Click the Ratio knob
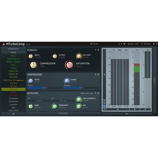Viewport: 158px width, 158px height. pyautogui.click(x=31, y=81)
